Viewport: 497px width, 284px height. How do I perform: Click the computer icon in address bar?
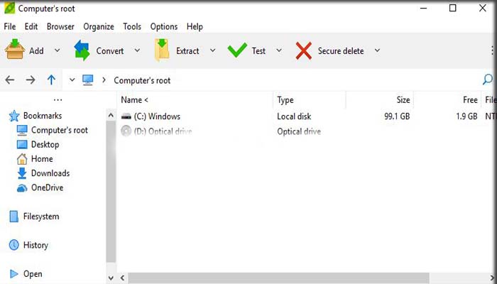[88, 80]
